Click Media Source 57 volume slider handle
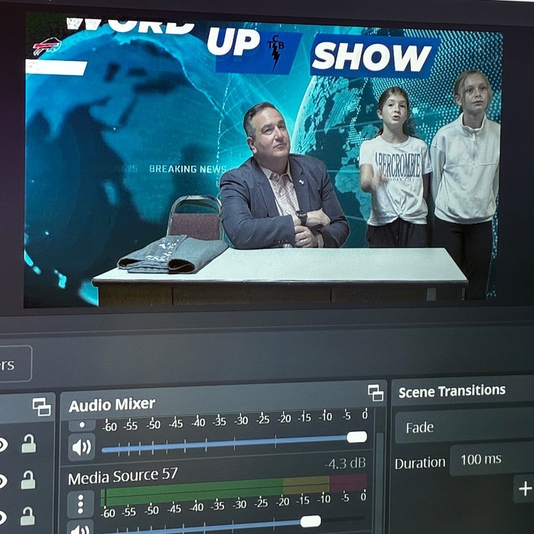This screenshot has height=534, width=534. click(x=311, y=521)
